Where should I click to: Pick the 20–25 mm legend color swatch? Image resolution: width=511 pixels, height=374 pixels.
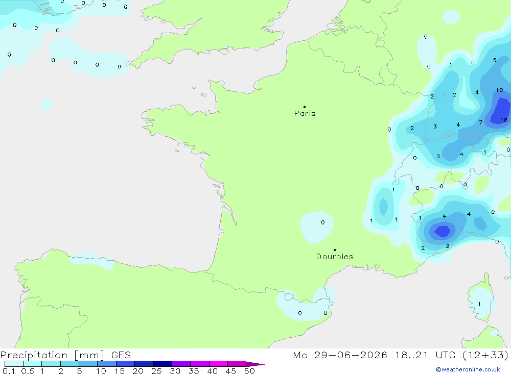point(144,364)
